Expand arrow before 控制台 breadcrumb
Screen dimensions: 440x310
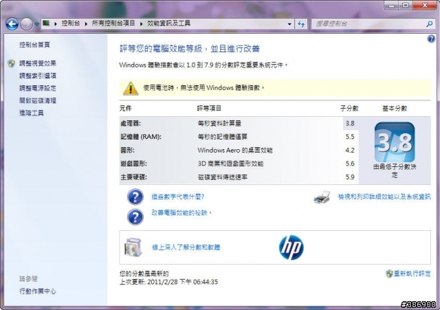[x=56, y=23]
